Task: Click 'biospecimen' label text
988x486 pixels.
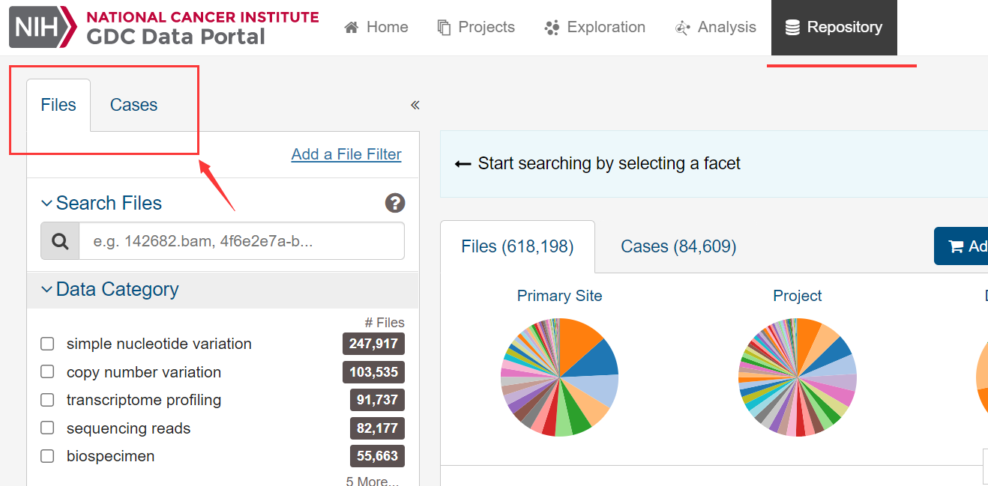Action: 110,456
